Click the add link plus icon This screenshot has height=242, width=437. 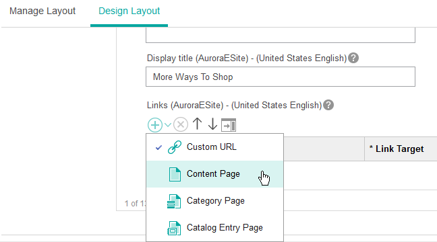(x=155, y=125)
